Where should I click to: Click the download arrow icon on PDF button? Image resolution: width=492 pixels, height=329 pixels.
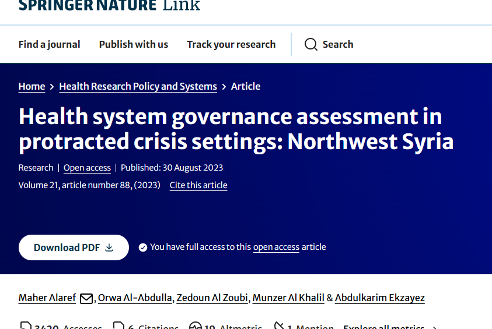(109, 247)
